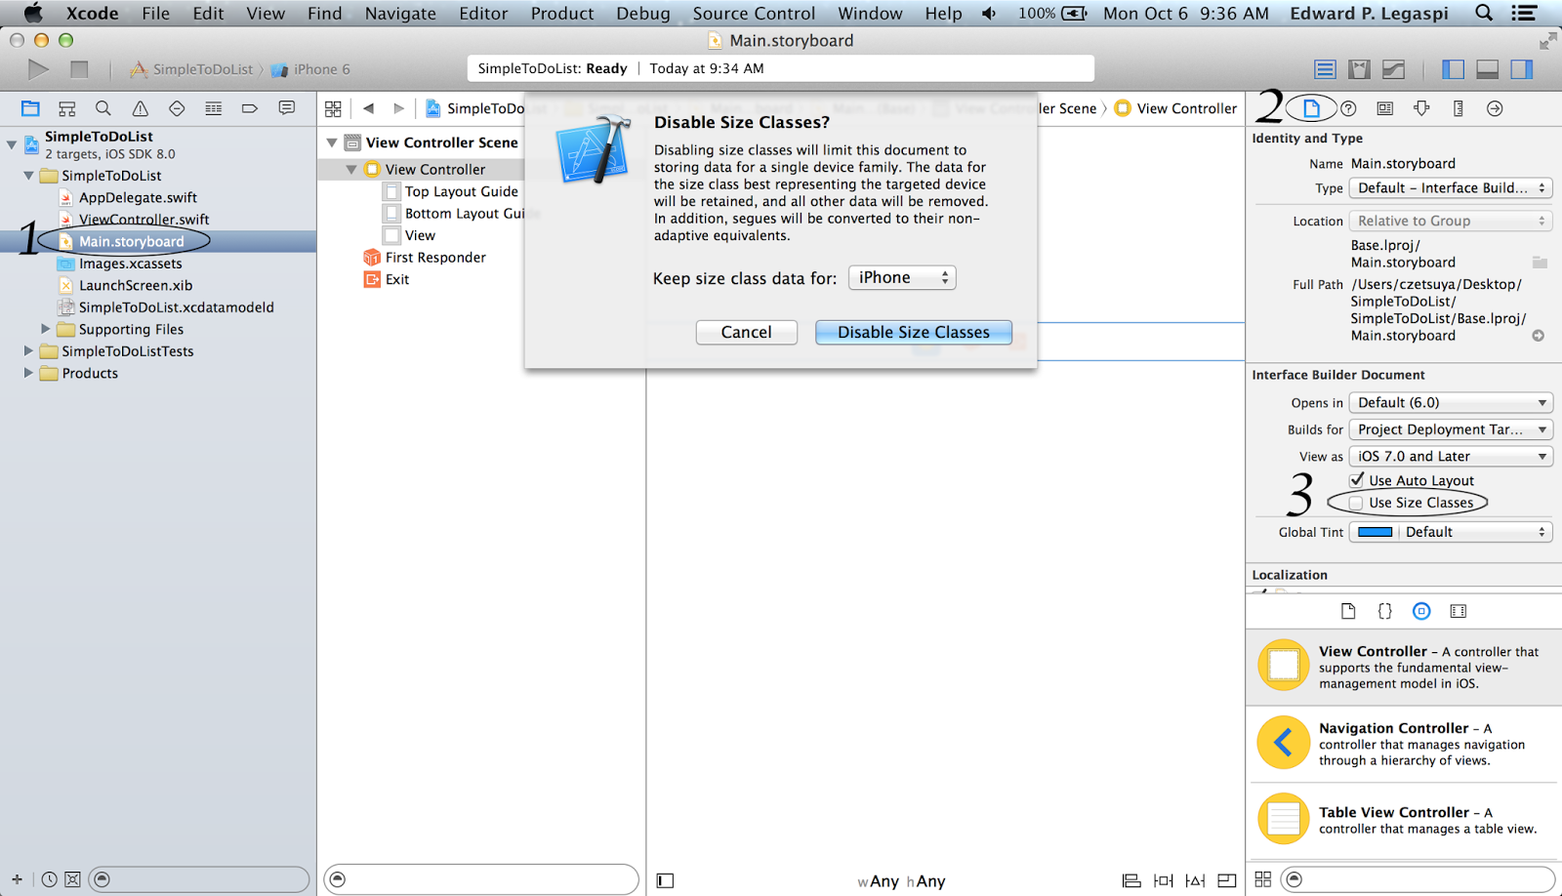Click the Disable Size Classes button

(x=914, y=333)
